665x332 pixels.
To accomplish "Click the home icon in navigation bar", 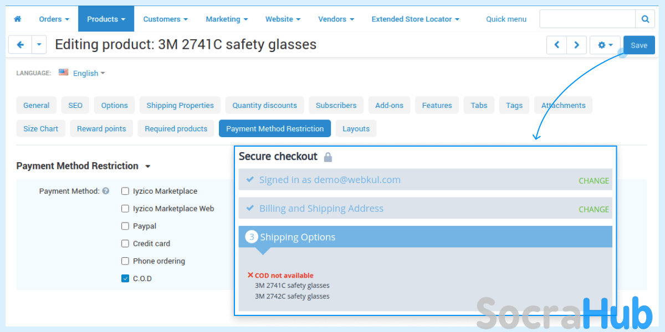I will 17,19.
